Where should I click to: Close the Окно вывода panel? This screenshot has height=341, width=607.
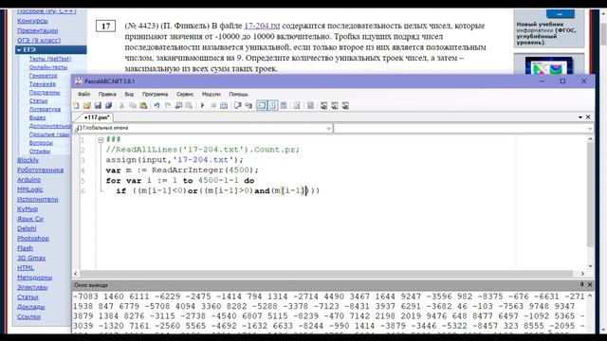tap(590, 284)
